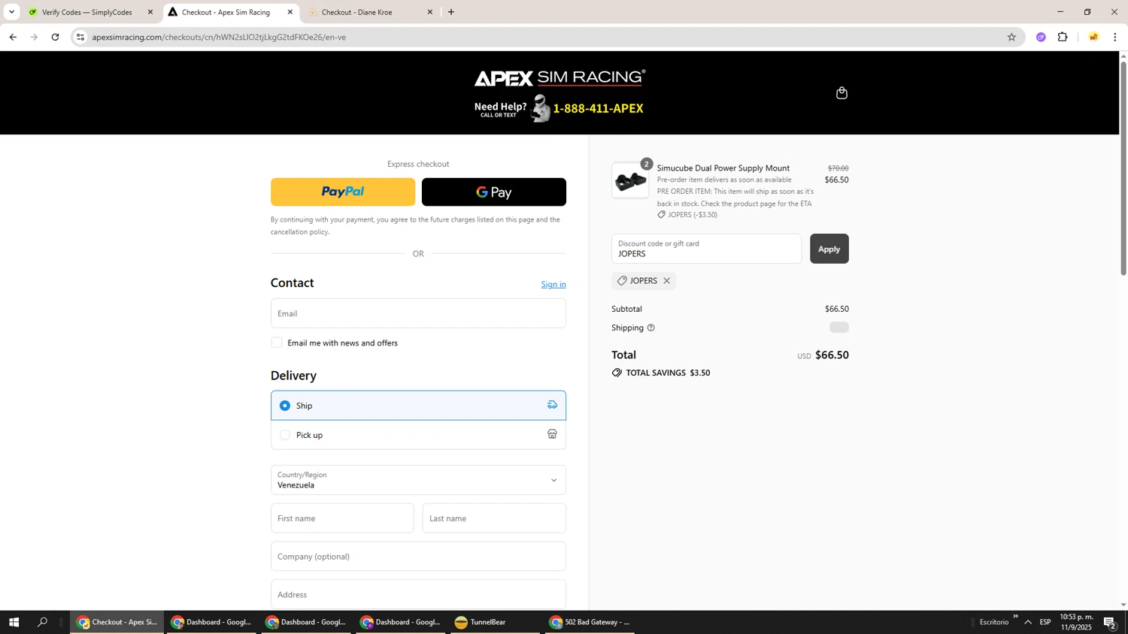Click the store icon next to Pick up
The width and height of the screenshot is (1128, 634).
552,434
